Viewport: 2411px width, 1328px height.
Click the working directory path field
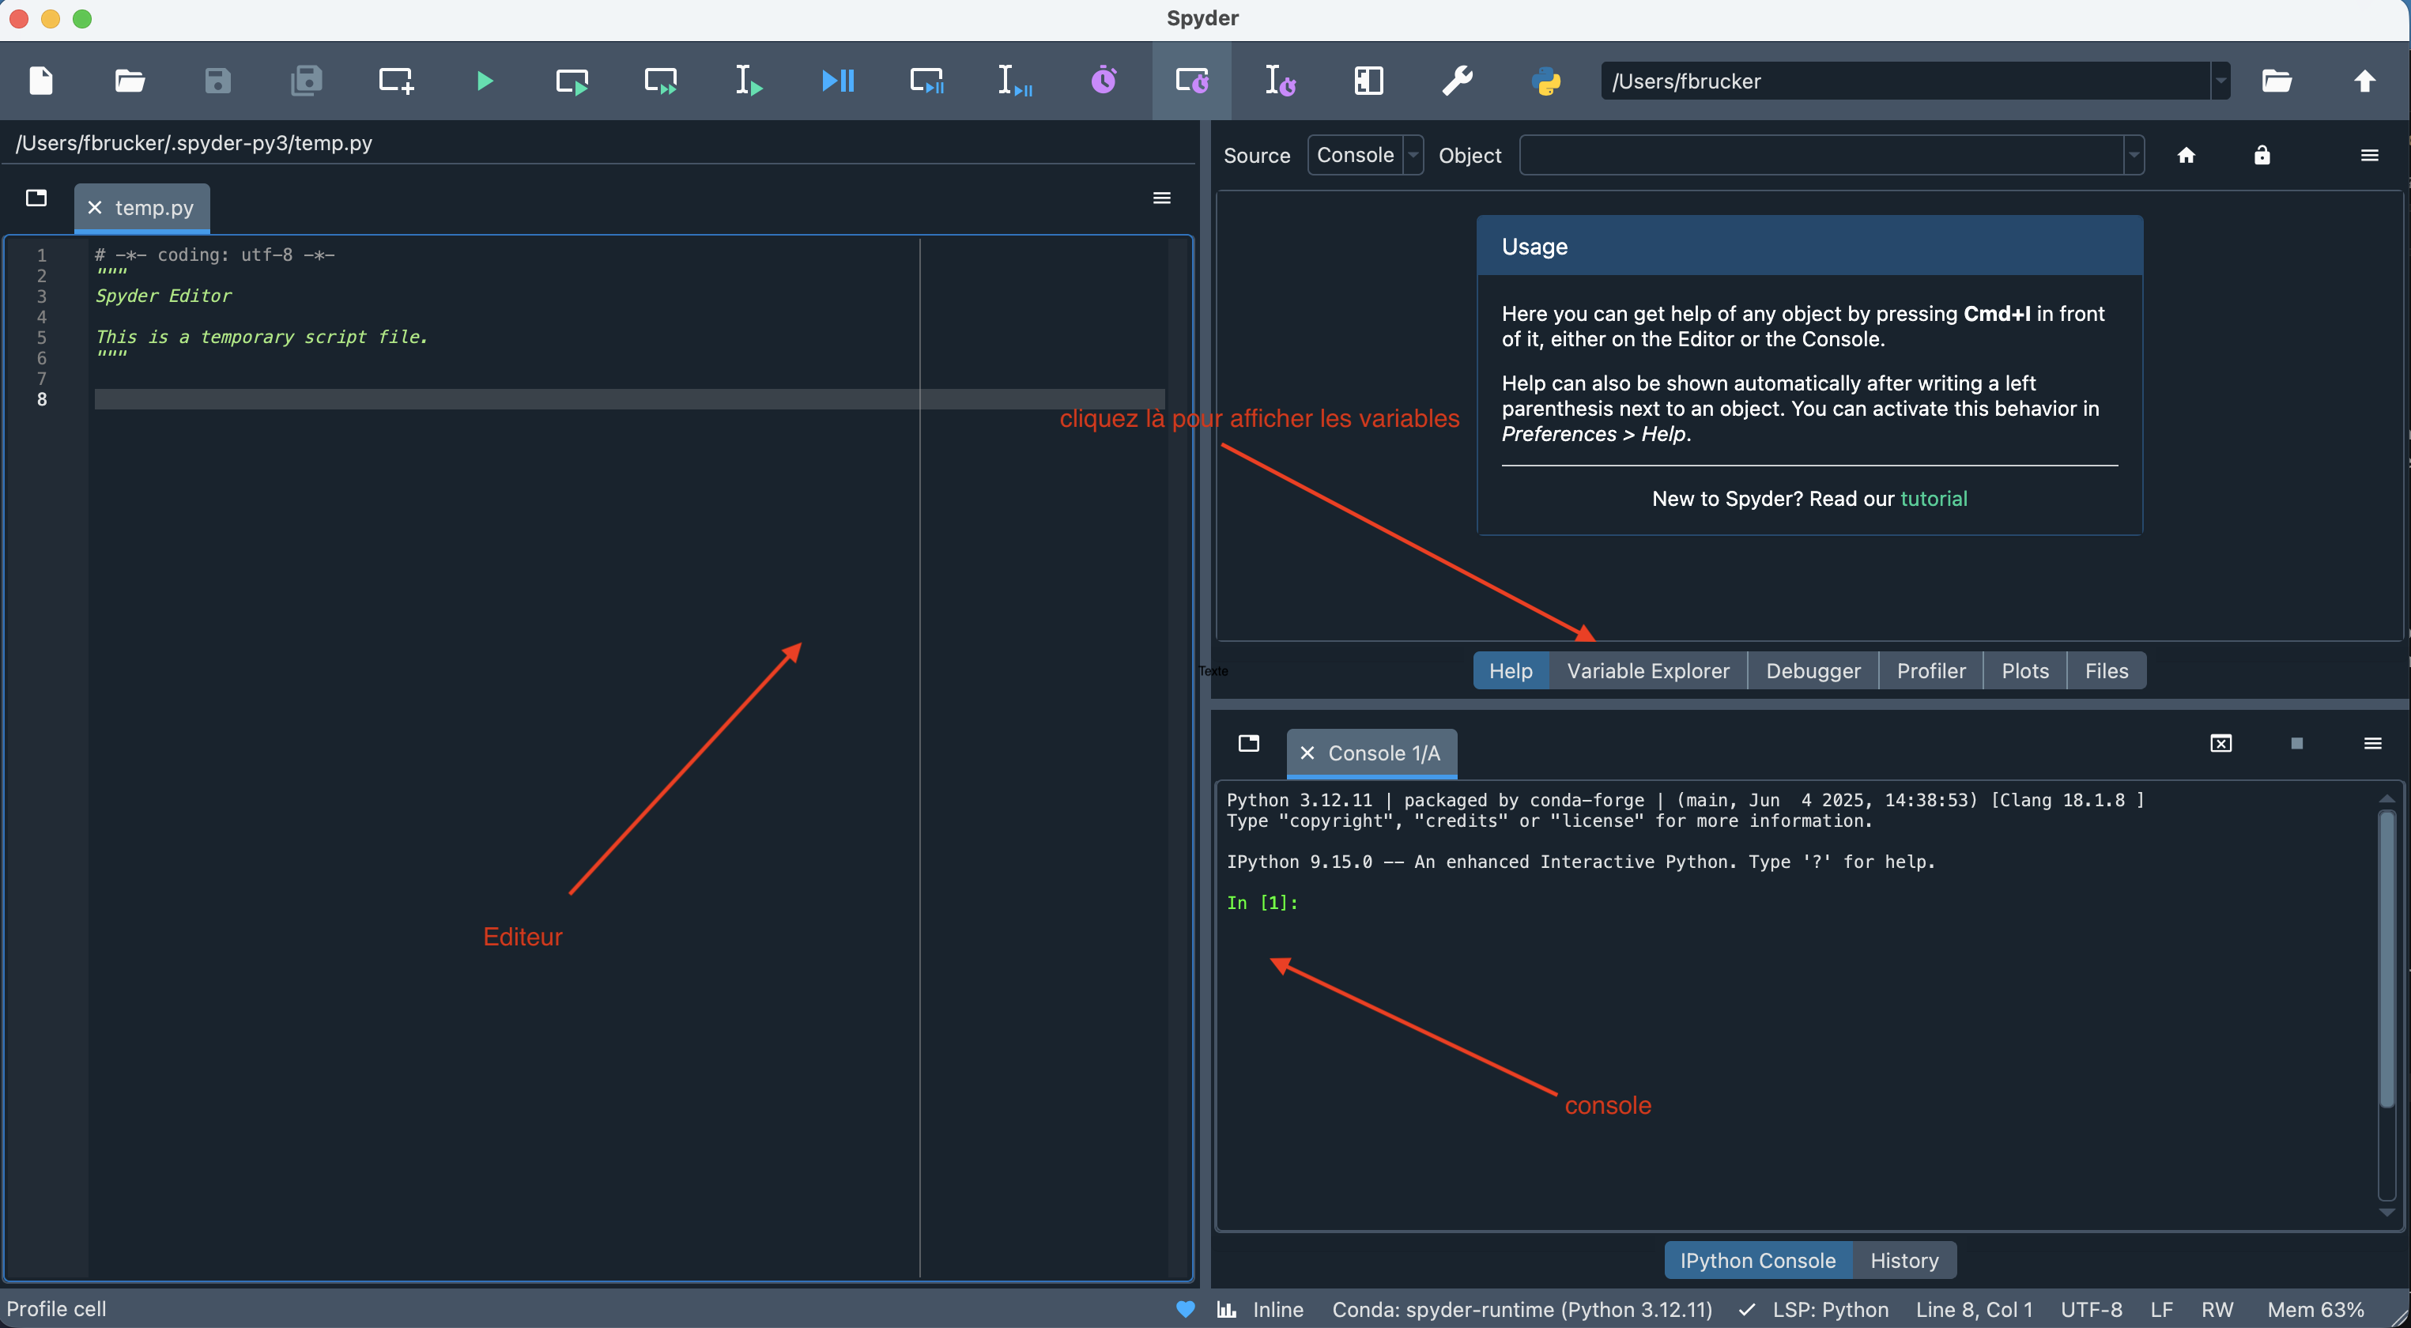pos(1906,81)
